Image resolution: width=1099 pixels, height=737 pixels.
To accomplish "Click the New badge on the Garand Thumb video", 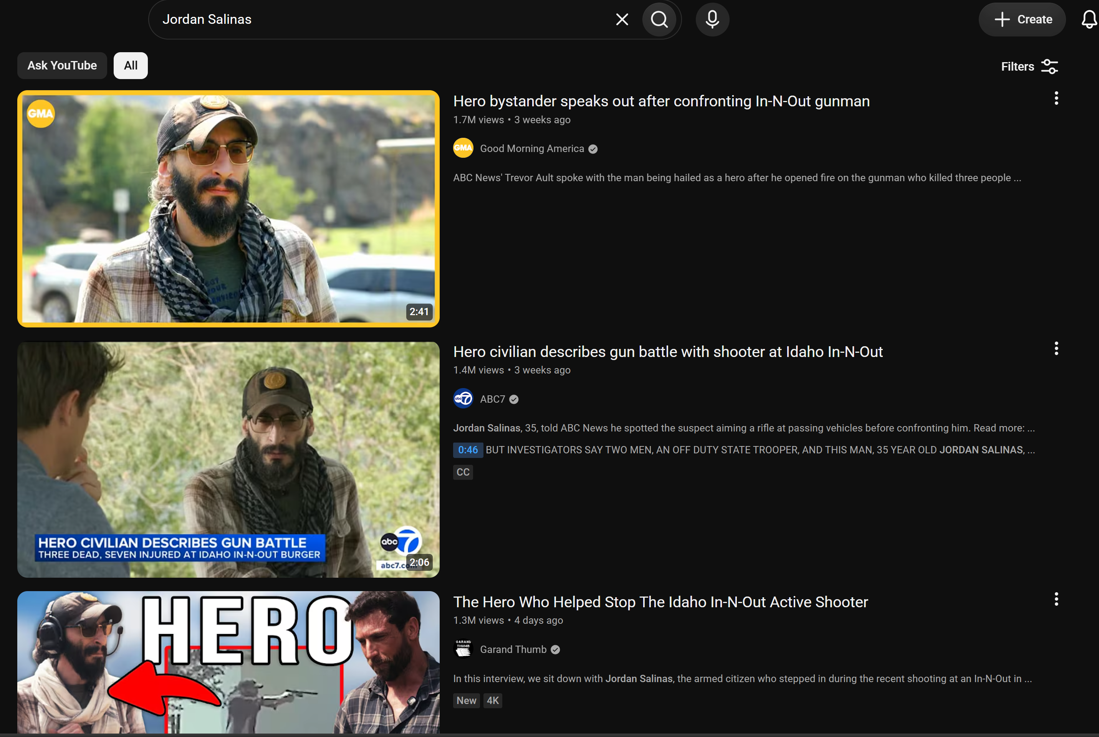I will pos(466,700).
